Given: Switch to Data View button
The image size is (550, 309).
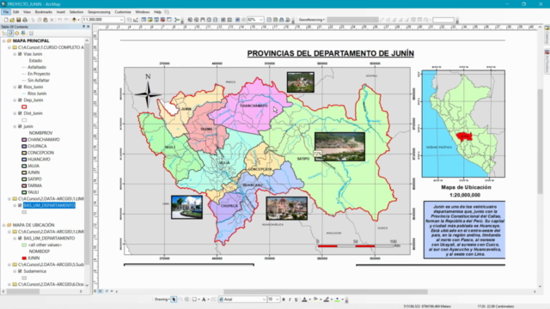Looking at the screenshot, I should point(95,291).
